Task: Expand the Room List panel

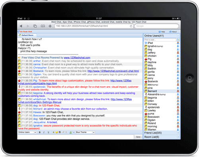Action: click(x=178, y=137)
